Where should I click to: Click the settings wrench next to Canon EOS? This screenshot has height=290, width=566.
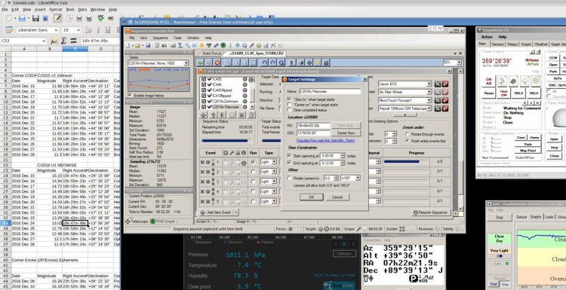(438, 84)
